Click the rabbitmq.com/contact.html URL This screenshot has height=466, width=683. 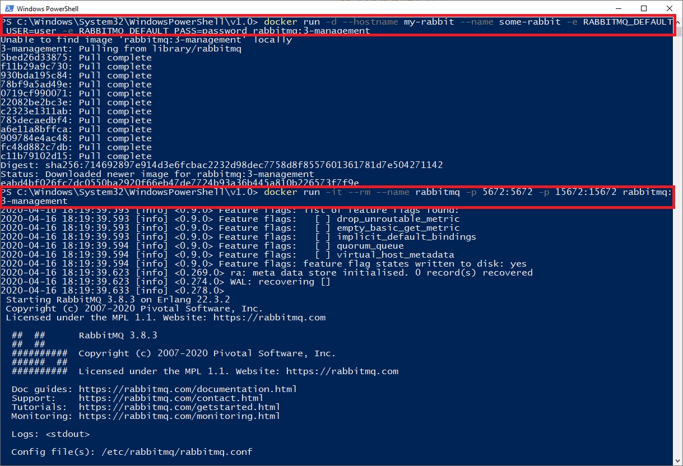click(x=171, y=398)
